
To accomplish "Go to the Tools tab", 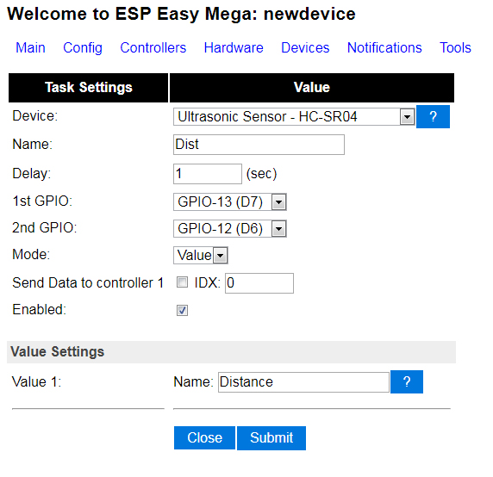I will pyautogui.click(x=455, y=47).
